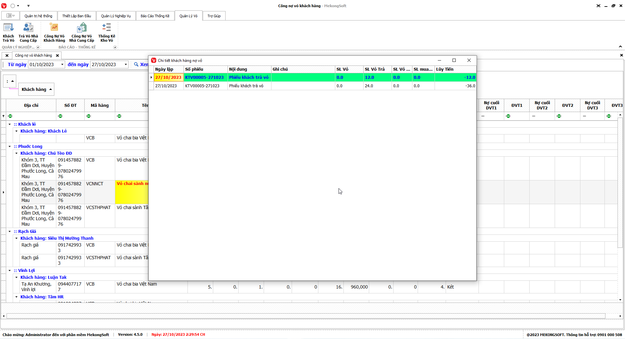The width and height of the screenshot is (625, 339).
Task: Click the MekongSoft logo in the title bar
Action: point(4,6)
